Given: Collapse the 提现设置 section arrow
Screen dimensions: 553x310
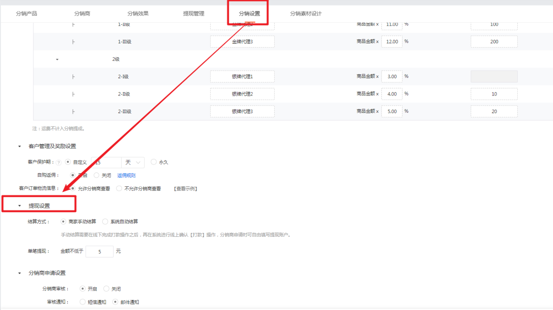Looking at the screenshot, I should (x=19, y=206).
